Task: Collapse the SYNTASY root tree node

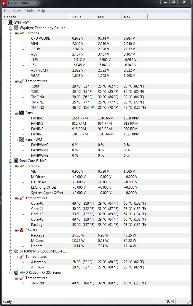Action: click(x=5, y=22)
